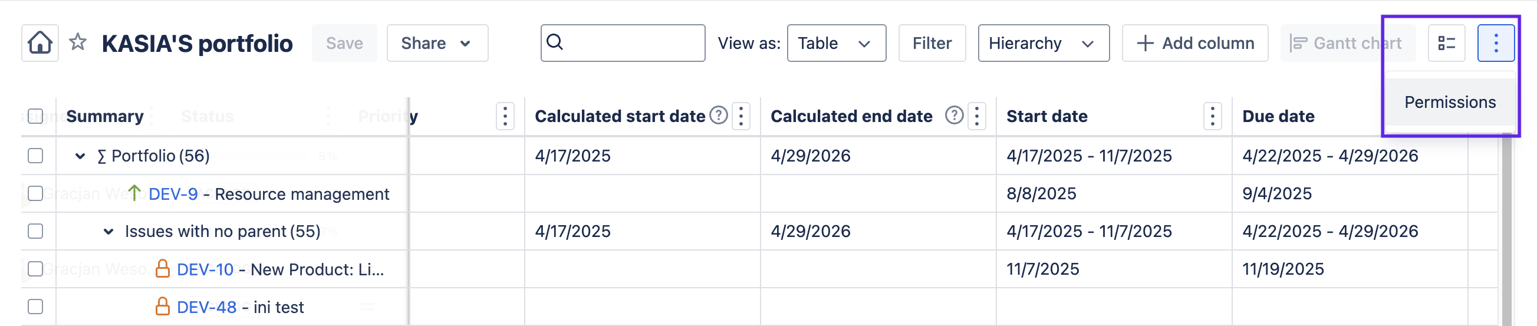Screen dimensions: 1537x326
Task: Click the list layout icon button
Action: (x=1446, y=43)
